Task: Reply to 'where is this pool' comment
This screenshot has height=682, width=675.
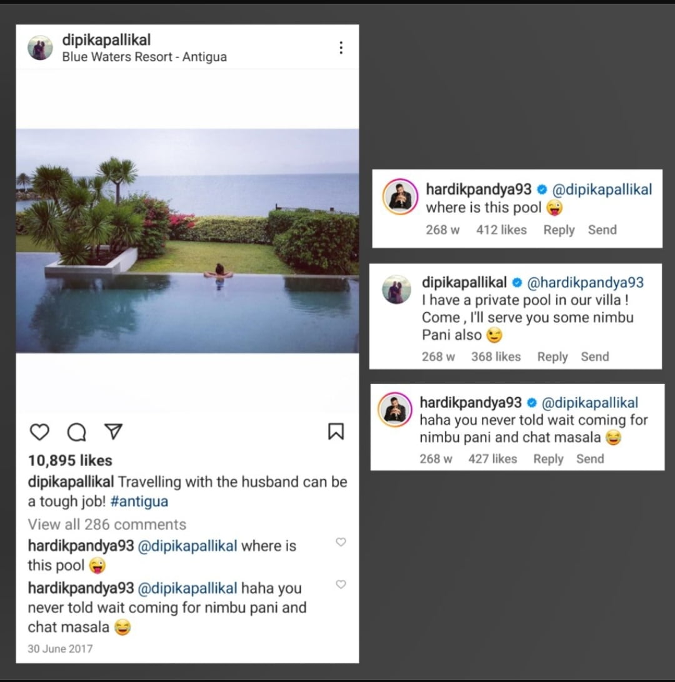Action: (559, 230)
